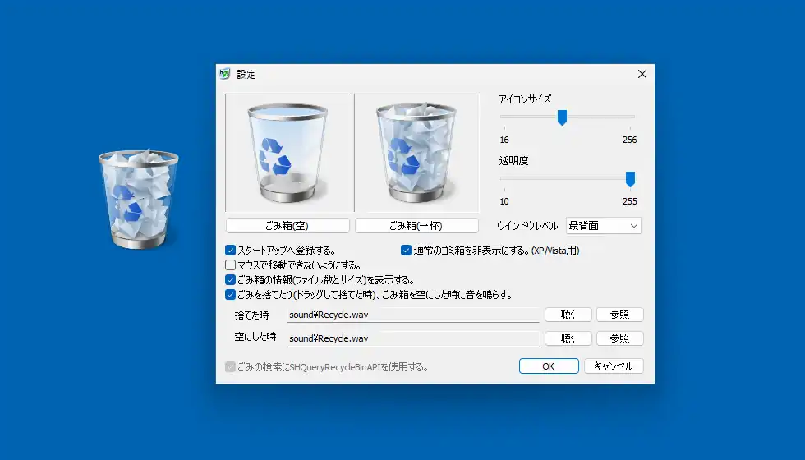This screenshot has height=460, width=805.
Task: Click the ウインドウレベル label
Action: (527, 225)
